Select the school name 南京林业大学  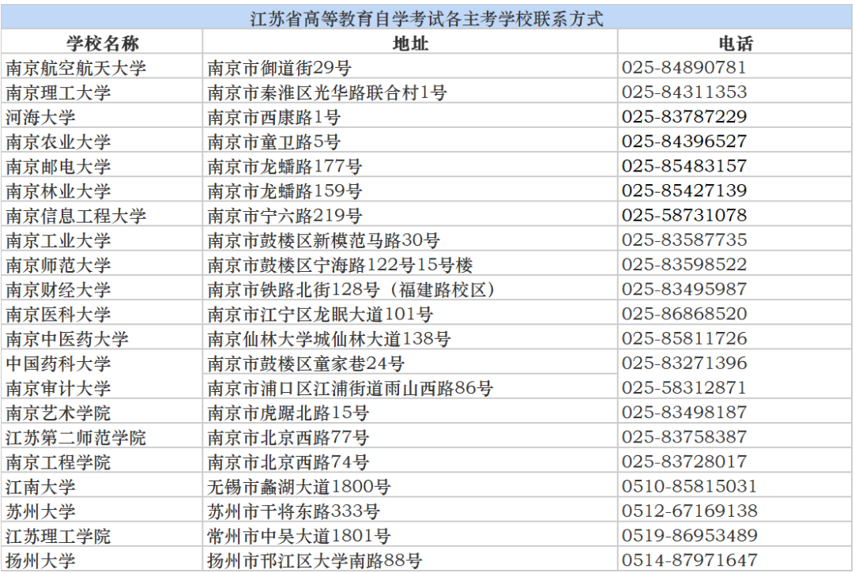(x=58, y=190)
